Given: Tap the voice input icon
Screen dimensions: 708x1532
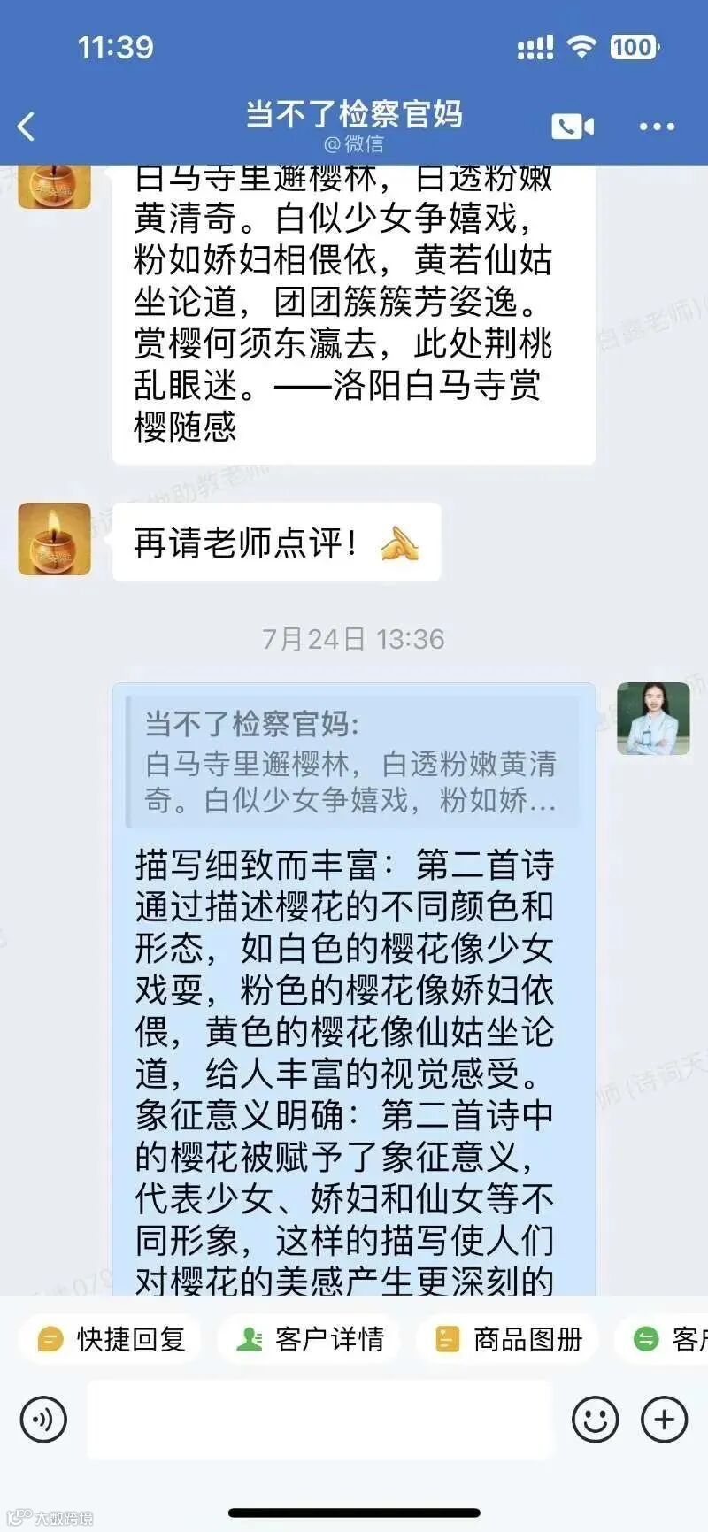Looking at the screenshot, I should 43,1420.
